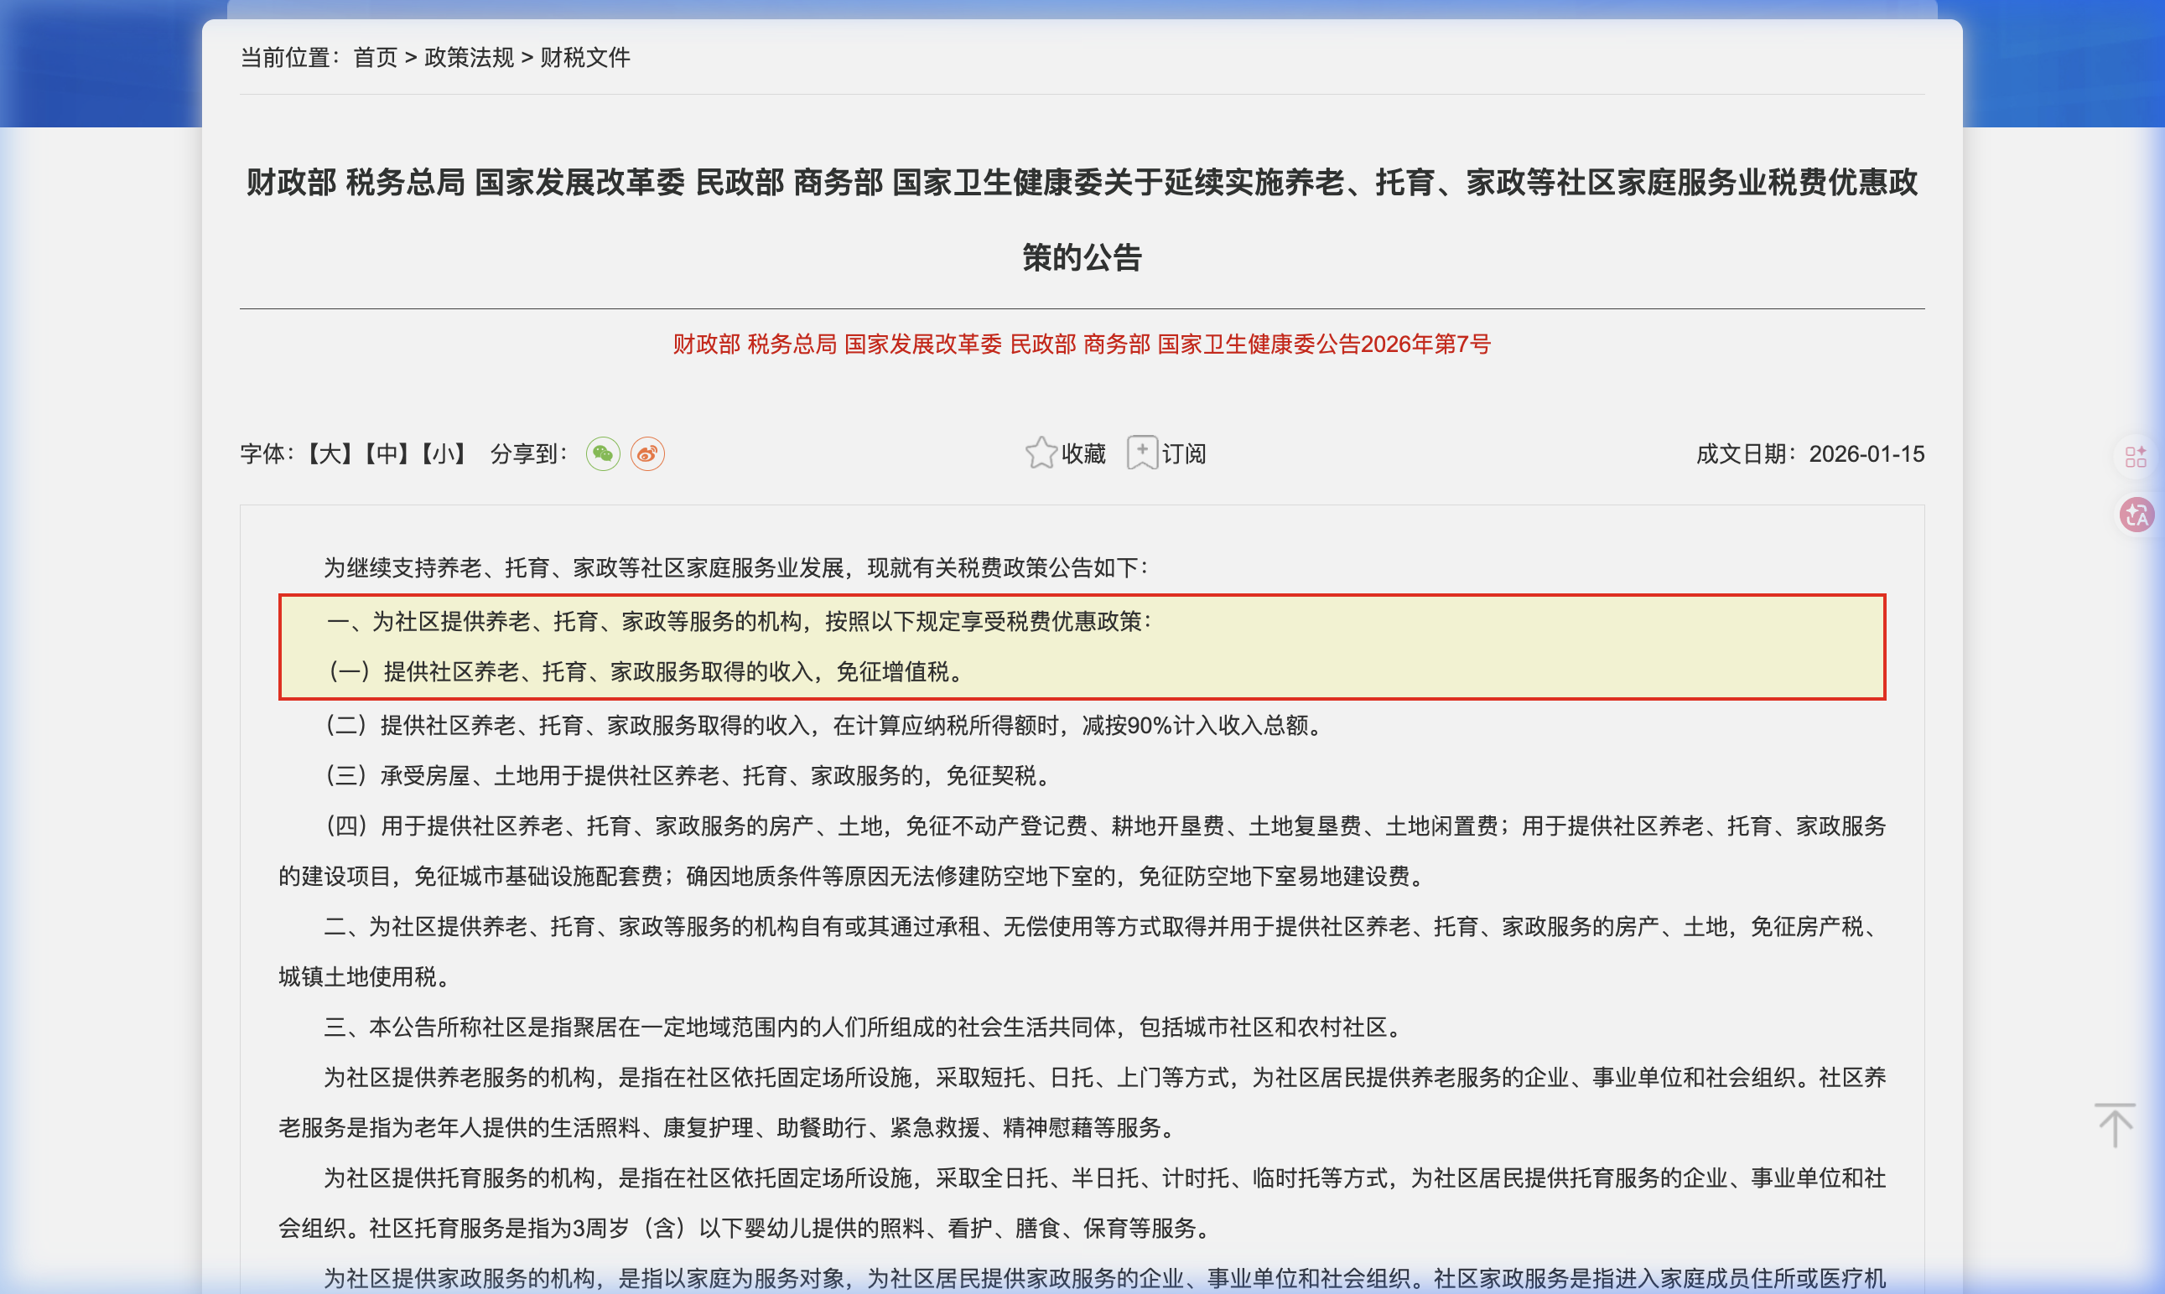The width and height of the screenshot is (2165, 1294).
Task: Click the green WeChat circle after 分享到
Action: [x=605, y=453]
